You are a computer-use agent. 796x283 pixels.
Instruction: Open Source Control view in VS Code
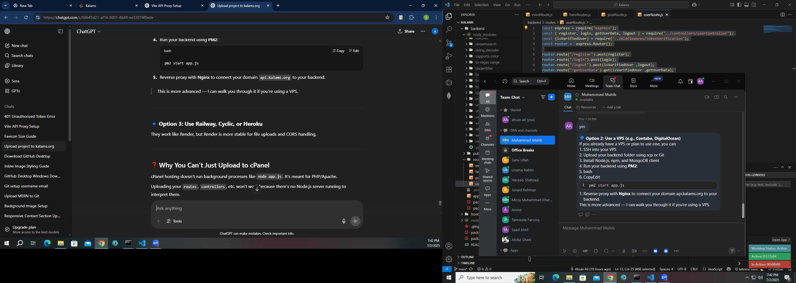(449, 43)
